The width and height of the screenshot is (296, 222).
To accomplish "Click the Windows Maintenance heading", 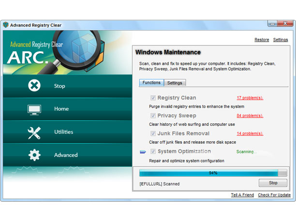I will (168, 52).
